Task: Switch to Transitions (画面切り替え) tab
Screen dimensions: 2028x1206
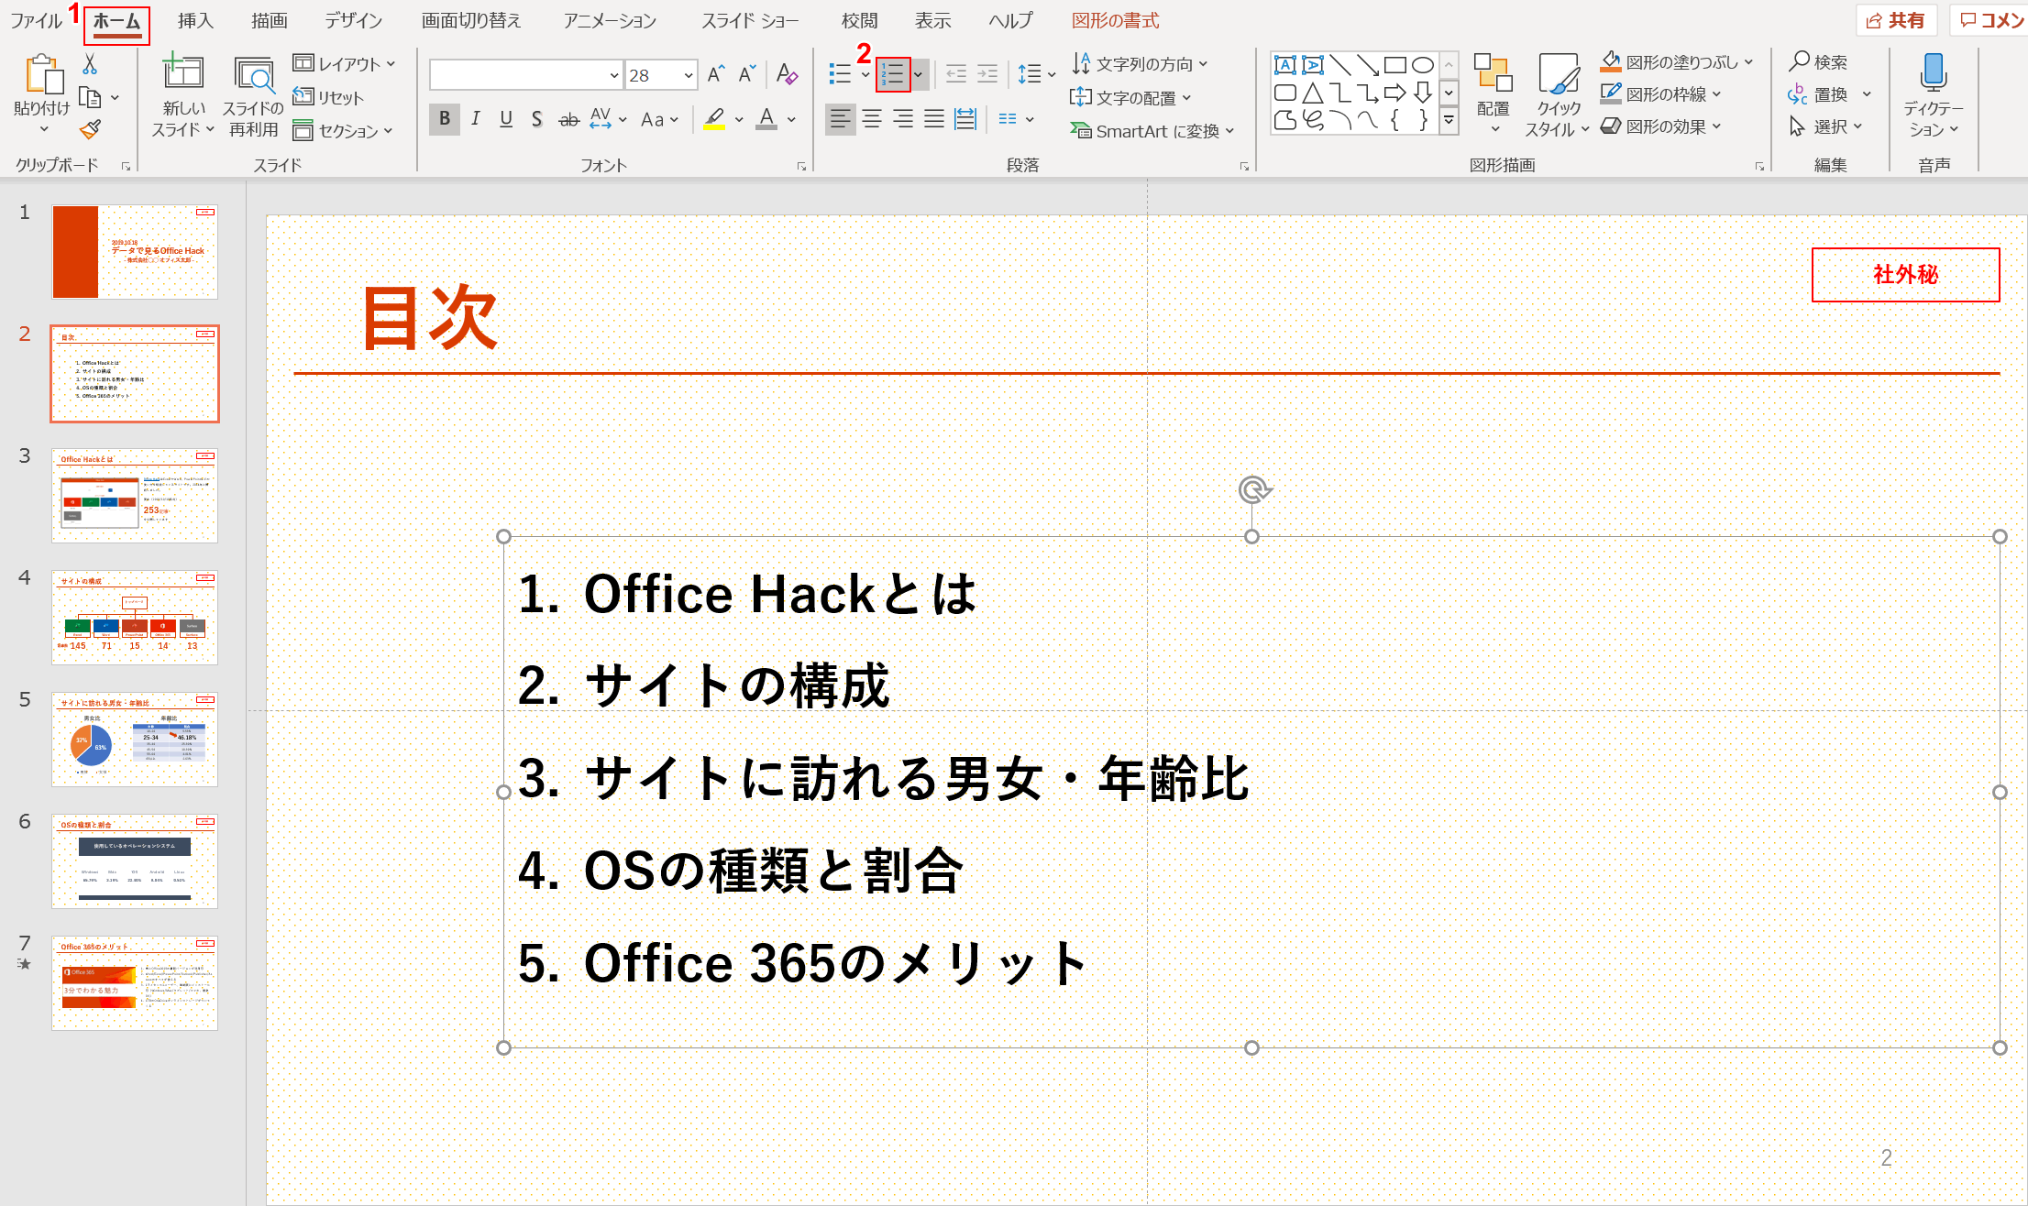Action: [471, 20]
